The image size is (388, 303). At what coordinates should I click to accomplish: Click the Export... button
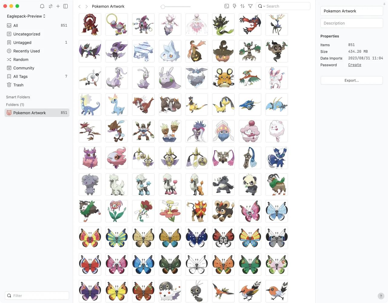[352, 80]
